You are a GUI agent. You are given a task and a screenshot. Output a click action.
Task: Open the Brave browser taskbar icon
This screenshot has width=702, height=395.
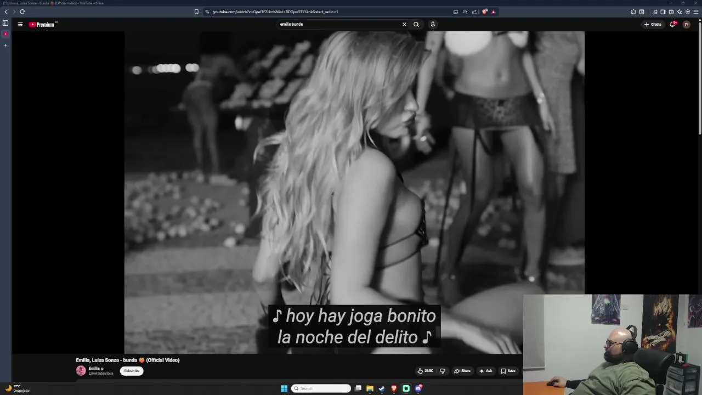click(x=394, y=388)
